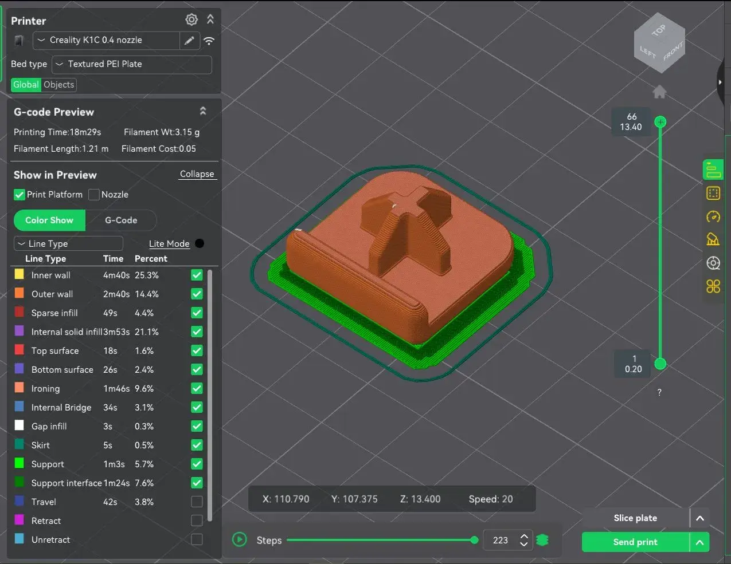Hide Outer wall lines in preview

tap(197, 294)
